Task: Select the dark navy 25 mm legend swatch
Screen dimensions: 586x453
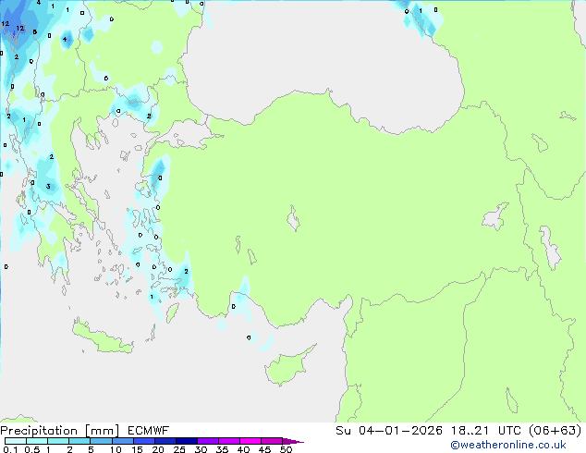Action: coord(186,441)
